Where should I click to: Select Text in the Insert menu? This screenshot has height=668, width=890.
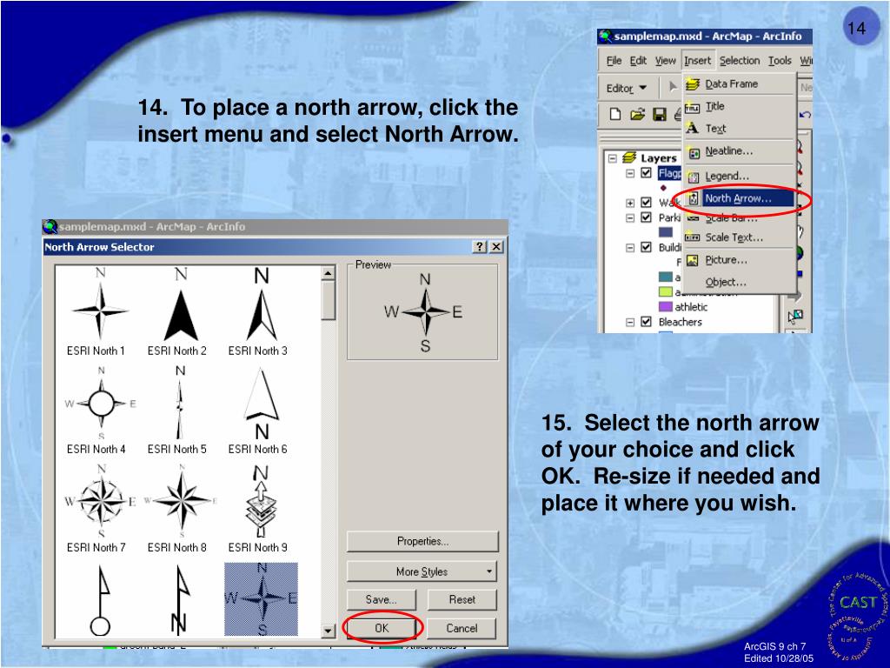click(739, 129)
